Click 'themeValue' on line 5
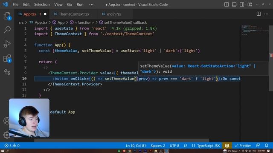 [x=66, y=51]
